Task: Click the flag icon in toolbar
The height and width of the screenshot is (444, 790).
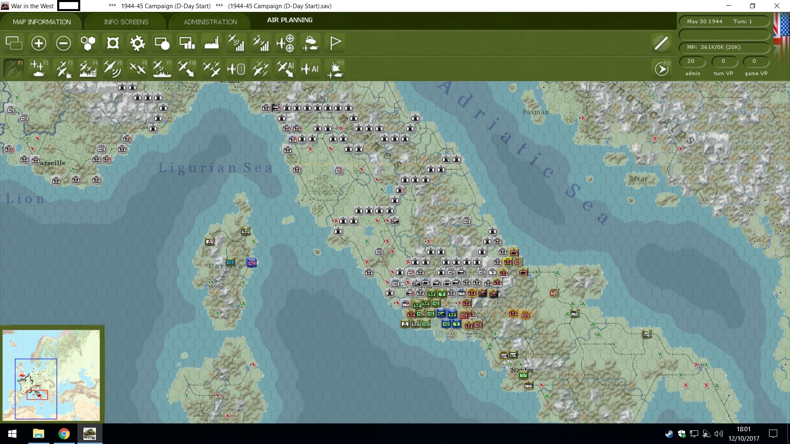Action: (x=335, y=43)
